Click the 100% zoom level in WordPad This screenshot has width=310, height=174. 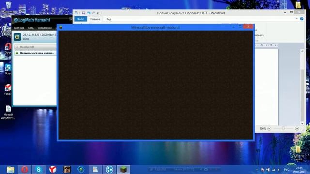pyautogui.click(x=263, y=129)
